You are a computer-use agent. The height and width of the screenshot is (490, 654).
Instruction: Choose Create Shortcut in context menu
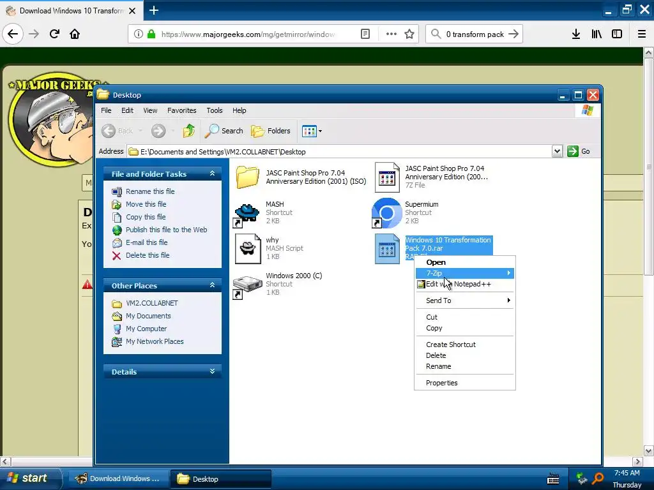465,345
